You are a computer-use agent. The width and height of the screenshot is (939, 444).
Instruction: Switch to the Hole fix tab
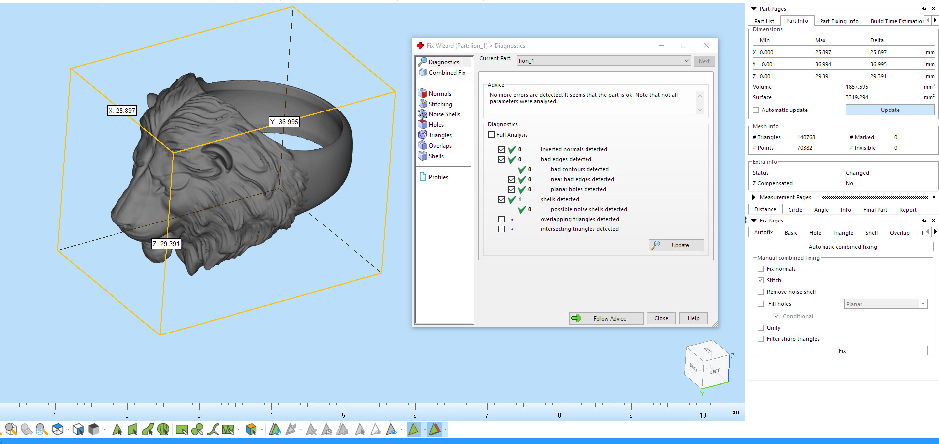point(815,233)
